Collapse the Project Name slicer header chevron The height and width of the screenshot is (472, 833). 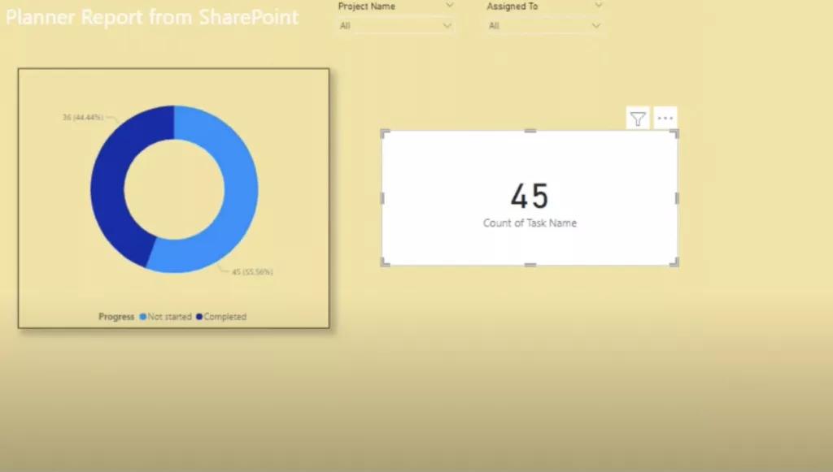449,6
